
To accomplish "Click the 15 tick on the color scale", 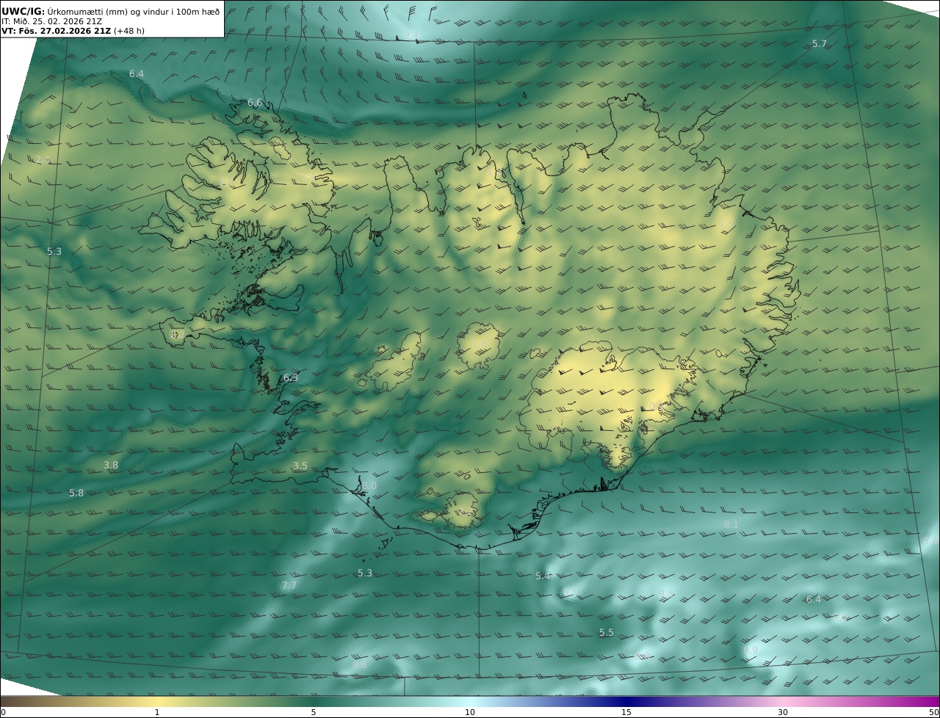I will point(626,712).
